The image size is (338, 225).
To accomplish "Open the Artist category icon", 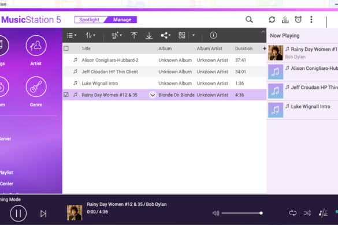I will [x=36, y=46].
